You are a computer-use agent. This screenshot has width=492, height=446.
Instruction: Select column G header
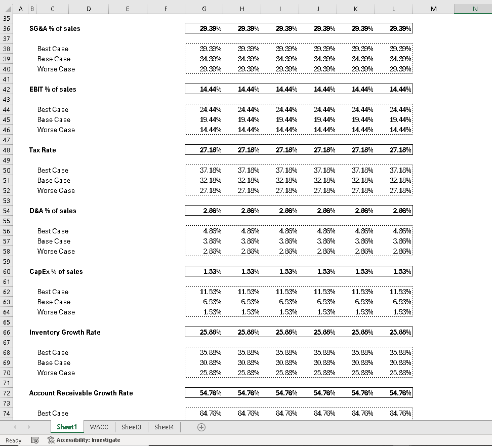pos(204,9)
